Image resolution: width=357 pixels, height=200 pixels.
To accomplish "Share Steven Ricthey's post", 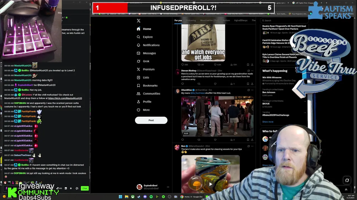I will 252,84.
